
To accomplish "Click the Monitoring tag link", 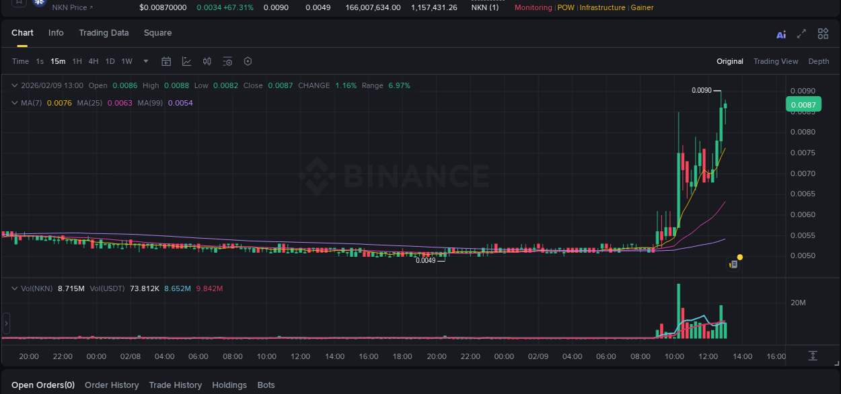I will click(532, 7).
